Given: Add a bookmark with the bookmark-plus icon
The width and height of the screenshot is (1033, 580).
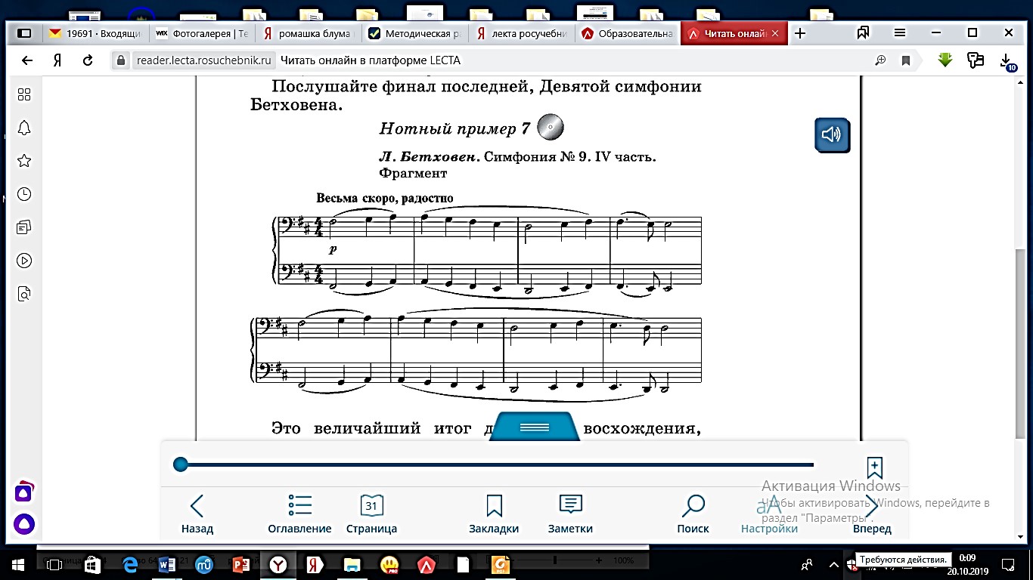Looking at the screenshot, I should point(874,467).
